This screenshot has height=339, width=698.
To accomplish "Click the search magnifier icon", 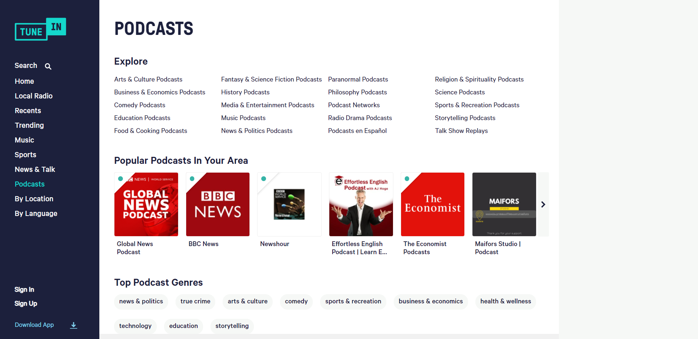I will [x=48, y=66].
